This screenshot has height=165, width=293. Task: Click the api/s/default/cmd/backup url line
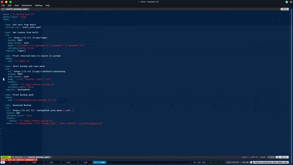click(37, 71)
